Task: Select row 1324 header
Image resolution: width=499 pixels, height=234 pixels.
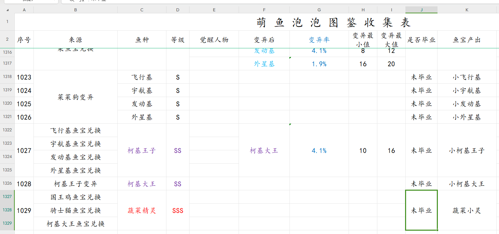Action: tap(7, 157)
